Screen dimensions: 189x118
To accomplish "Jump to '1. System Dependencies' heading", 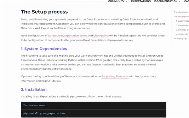I will [x=44, y=49].
